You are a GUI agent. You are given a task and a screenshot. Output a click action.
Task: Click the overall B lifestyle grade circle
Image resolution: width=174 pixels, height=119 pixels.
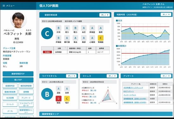(47, 94)
